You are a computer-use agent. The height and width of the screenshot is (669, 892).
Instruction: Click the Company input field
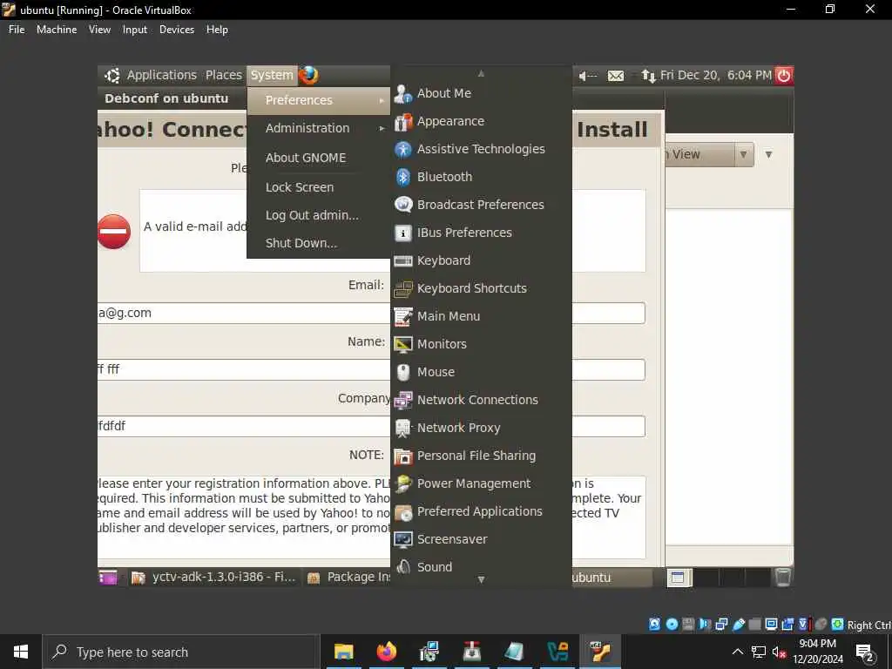tap(371, 426)
